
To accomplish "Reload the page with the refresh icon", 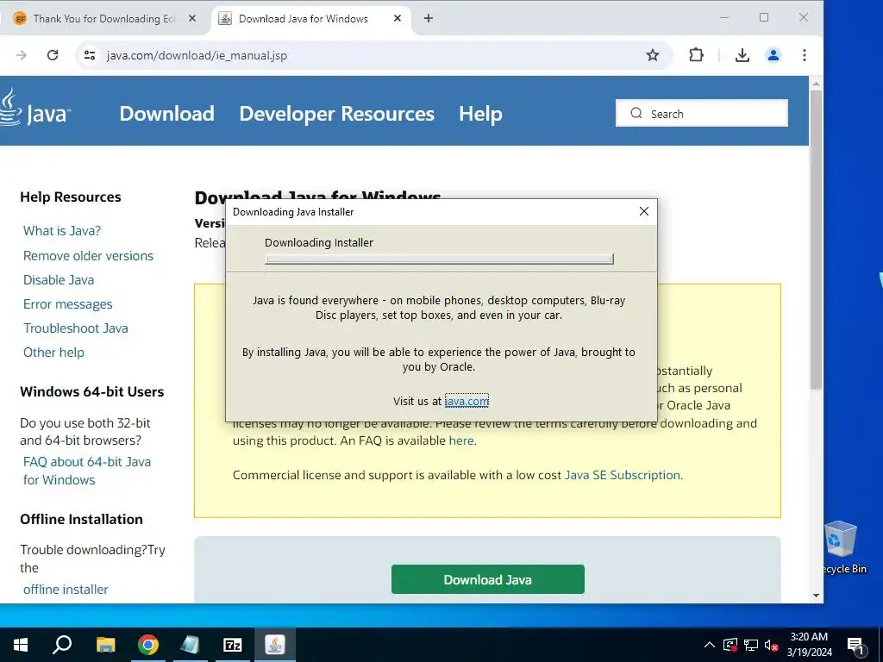I will 53,55.
